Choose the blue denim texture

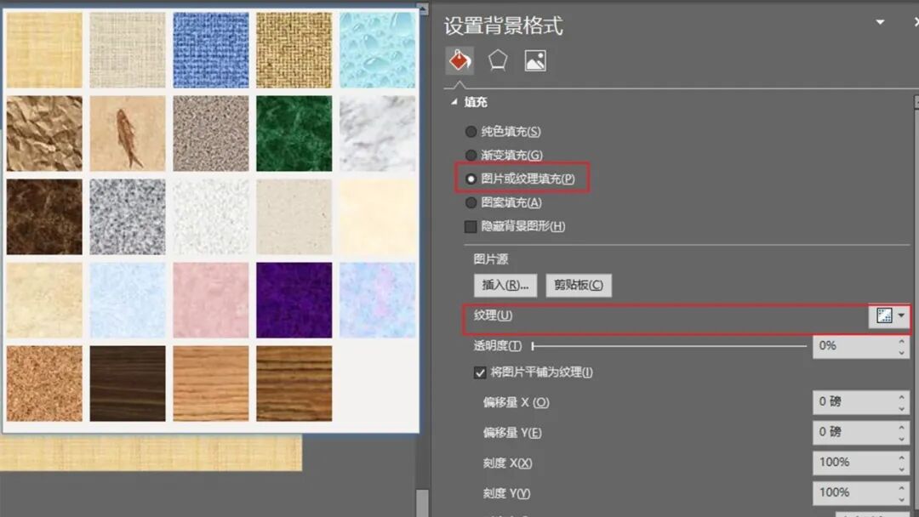click(211, 50)
